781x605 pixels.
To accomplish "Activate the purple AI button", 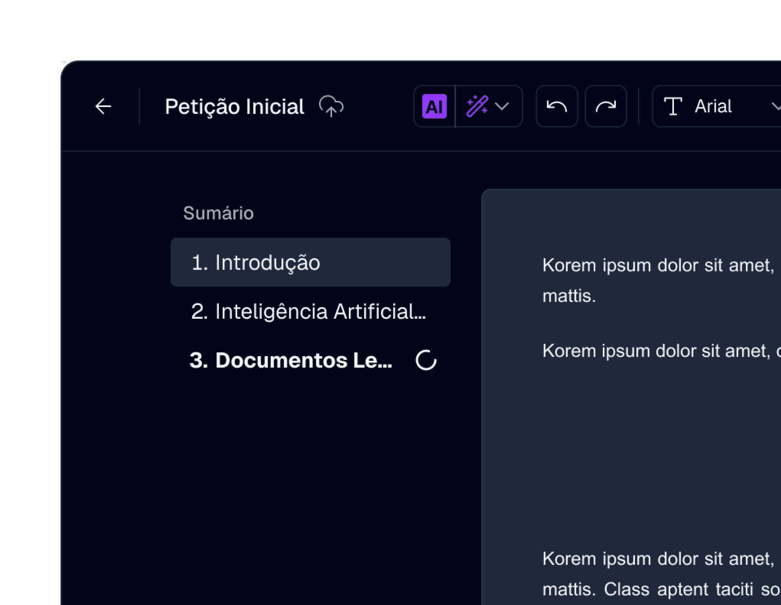I will click(x=434, y=106).
